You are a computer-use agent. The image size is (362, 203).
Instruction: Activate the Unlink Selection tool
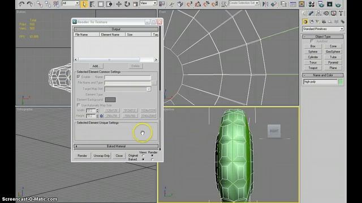pyautogui.click(x=48, y=4)
